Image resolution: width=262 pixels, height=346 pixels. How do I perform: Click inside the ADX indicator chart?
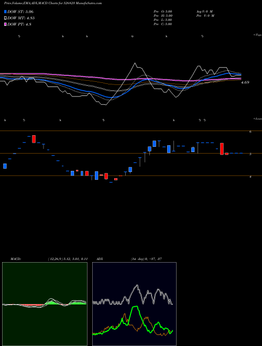tap(134, 304)
